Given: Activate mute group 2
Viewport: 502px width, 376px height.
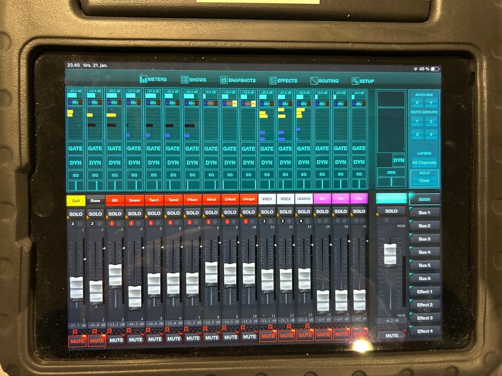Looking at the screenshot, I should [x=431, y=122].
